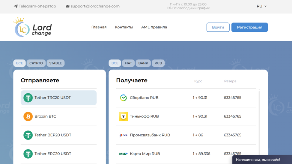Screen dimensions: 292x164
Task: Click the Промсвязьбанк reserve value 63345765
Action: (x=232, y=135)
